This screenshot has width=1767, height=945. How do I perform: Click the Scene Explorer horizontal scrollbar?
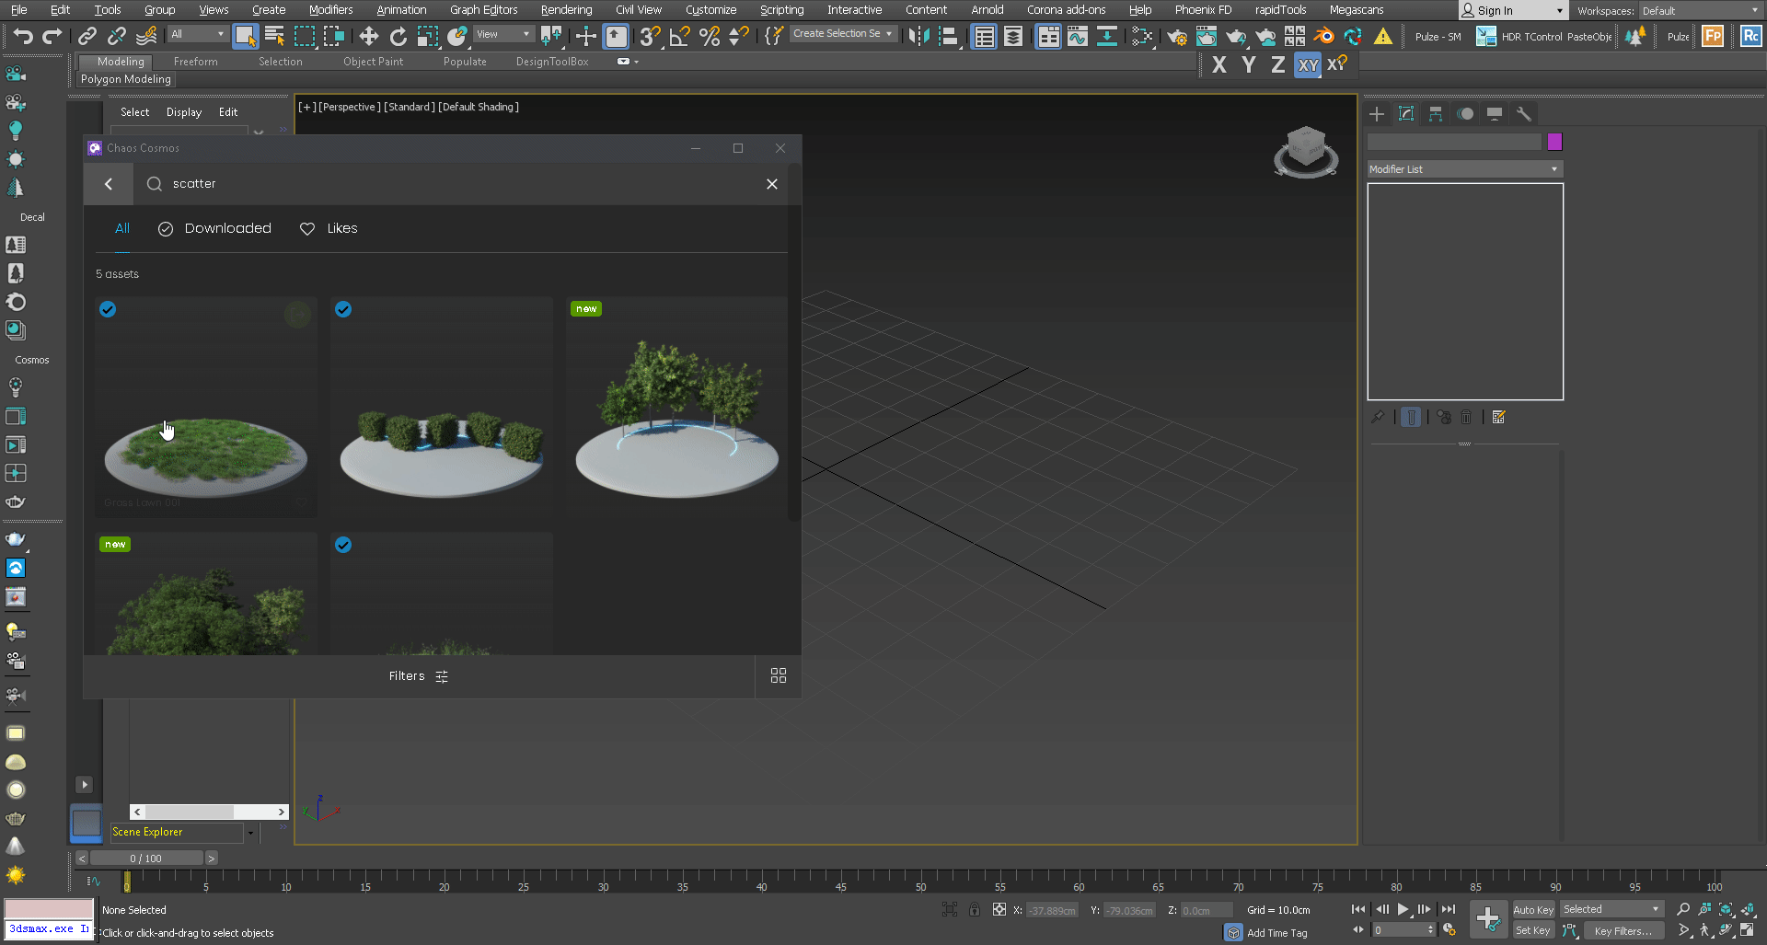209,812
